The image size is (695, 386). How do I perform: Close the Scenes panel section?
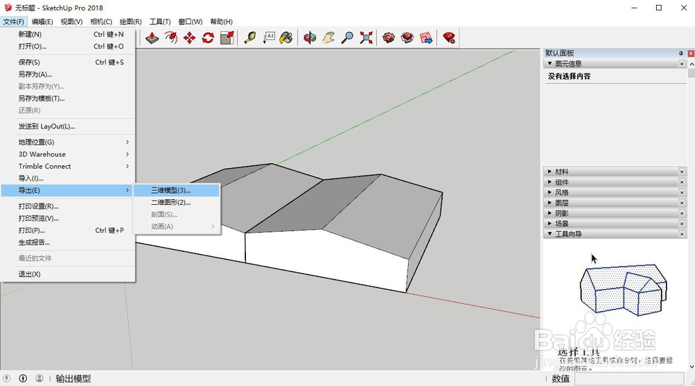682,224
